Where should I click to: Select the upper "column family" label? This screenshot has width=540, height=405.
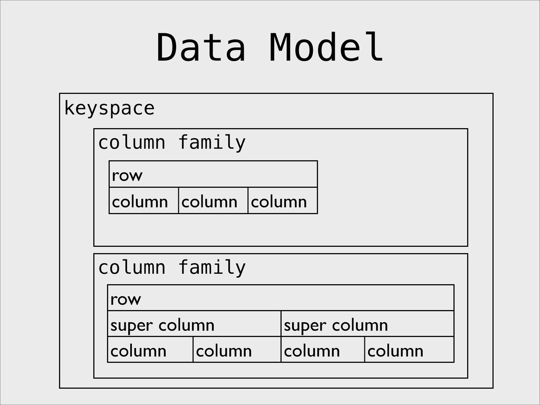click(x=172, y=143)
